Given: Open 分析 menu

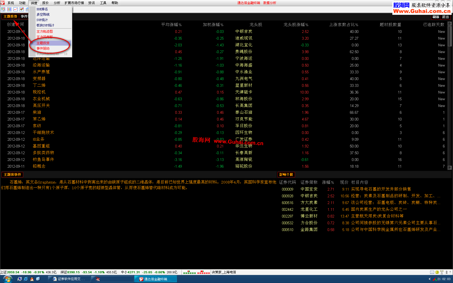Looking at the screenshot, I should click(57, 3).
